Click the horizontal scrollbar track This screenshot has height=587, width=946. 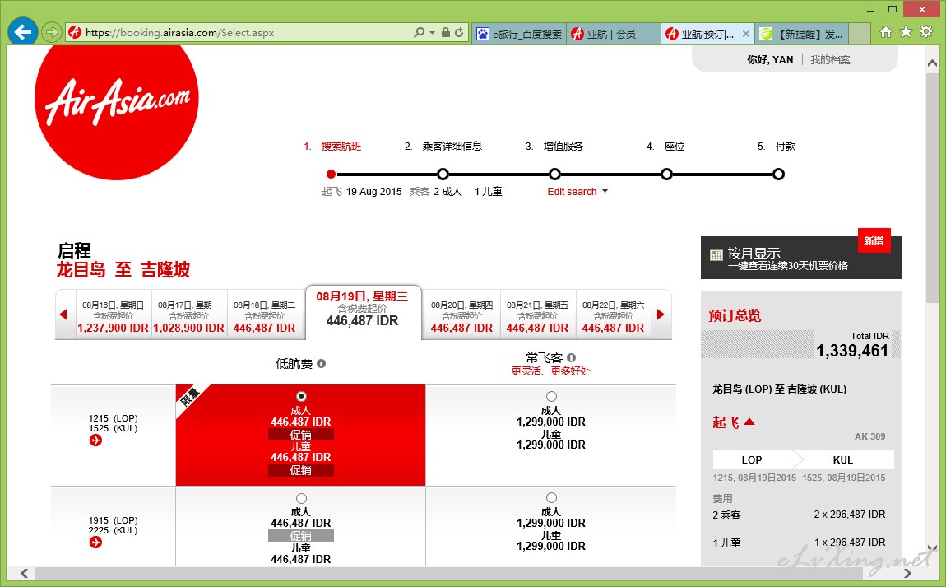(x=465, y=573)
